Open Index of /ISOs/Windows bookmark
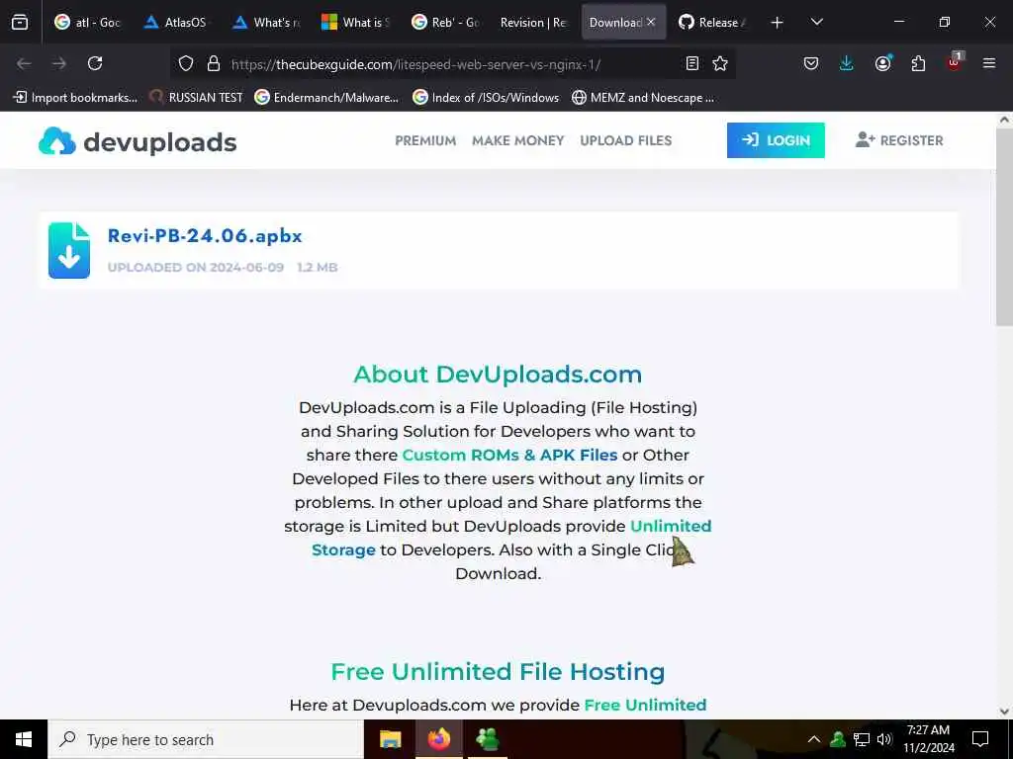The image size is (1013, 759). pyautogui.click(x=486, y=98)
